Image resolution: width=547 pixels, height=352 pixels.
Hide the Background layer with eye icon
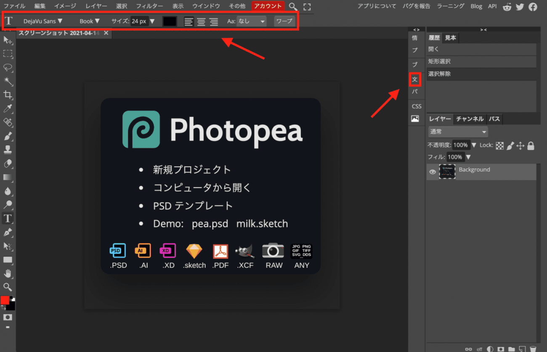pos(433,172)
